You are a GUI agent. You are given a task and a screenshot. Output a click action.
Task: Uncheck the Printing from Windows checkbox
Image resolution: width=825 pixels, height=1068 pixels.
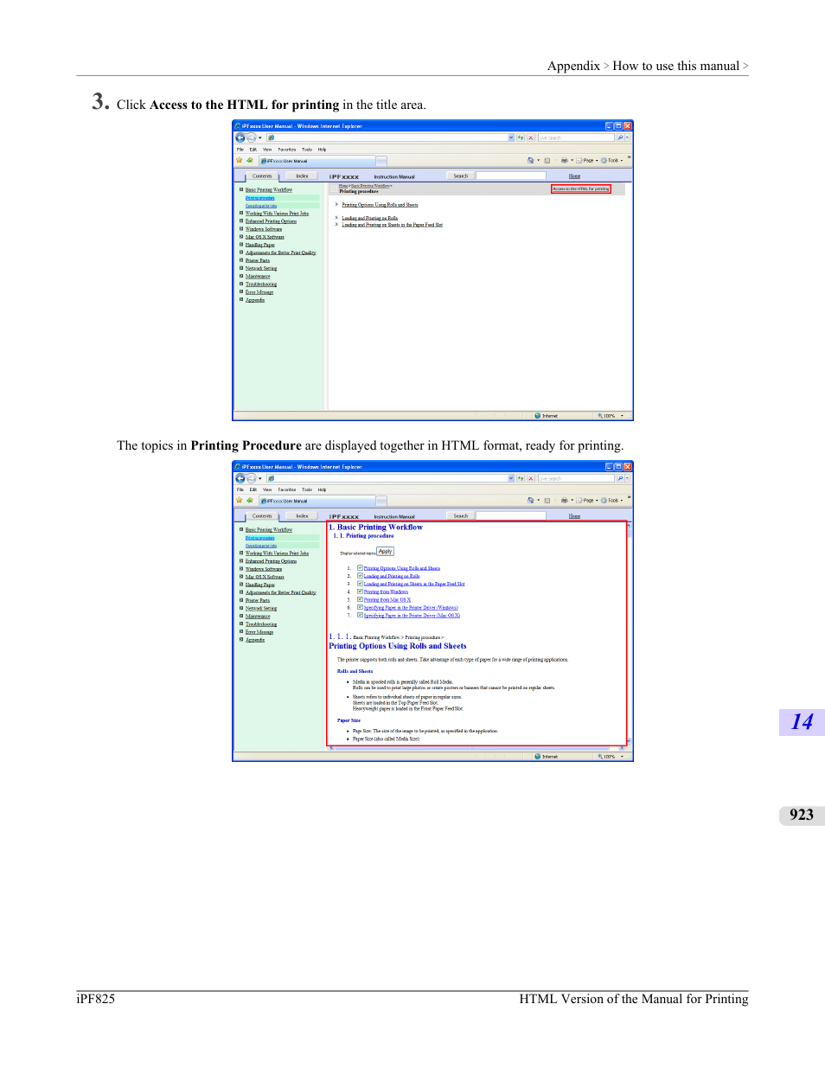tap(360, 592)
